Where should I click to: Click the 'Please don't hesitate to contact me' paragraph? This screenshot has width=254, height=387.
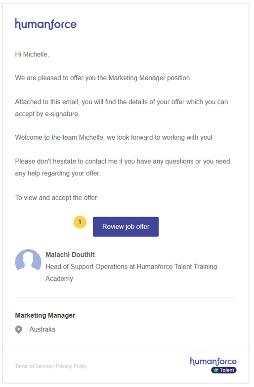click(124, 168)
